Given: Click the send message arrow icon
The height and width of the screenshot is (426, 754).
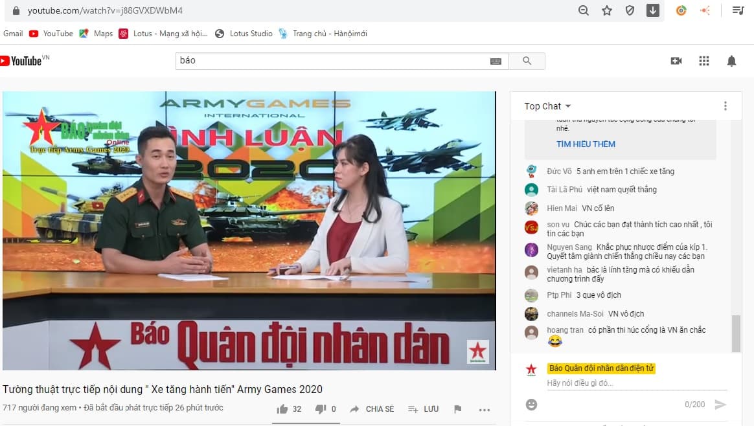Looking at the screenshot, I should (720, 405).
